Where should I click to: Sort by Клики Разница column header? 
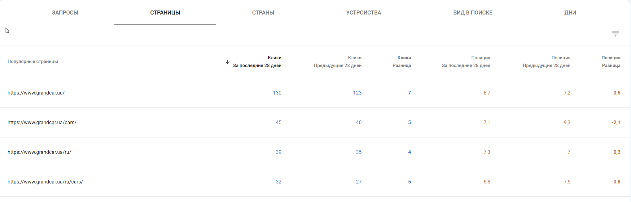point(402,62)
